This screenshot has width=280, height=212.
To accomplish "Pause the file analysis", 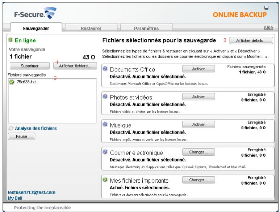I will (21, 137).
